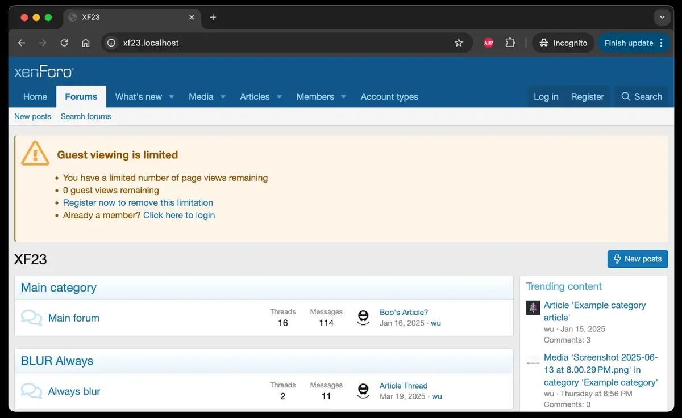Click the Main forum speech bubble icon
682x418 pixels.
(x=31, y=318)
